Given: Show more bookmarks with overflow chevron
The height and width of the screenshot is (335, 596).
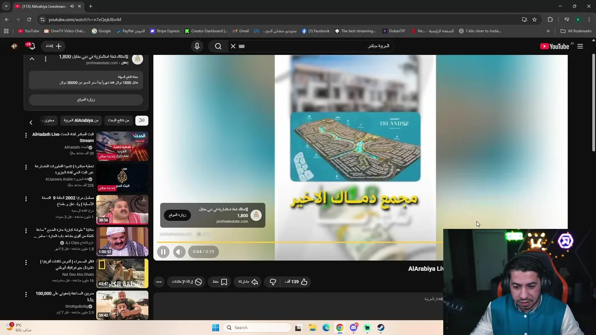Looking at the screenshot, I should tap(548, 31).
